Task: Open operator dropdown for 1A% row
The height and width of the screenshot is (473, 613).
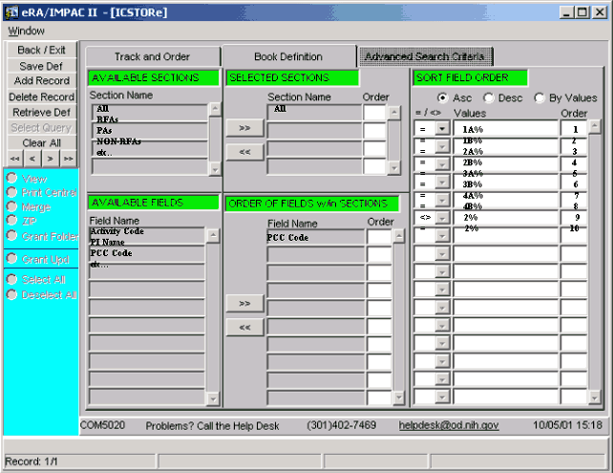Action: (442, 128)
